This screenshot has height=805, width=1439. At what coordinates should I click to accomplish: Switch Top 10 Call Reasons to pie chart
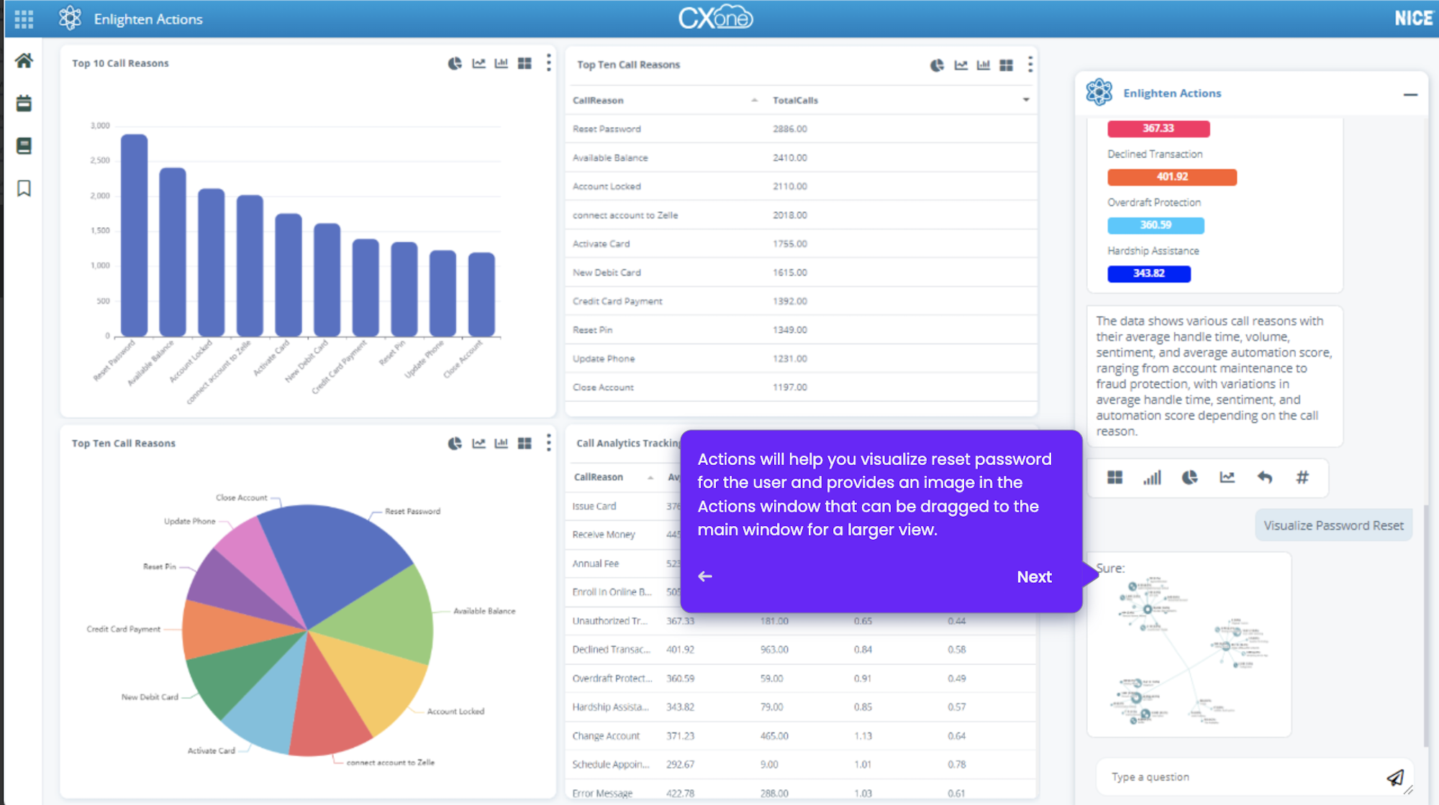point(455,63)
